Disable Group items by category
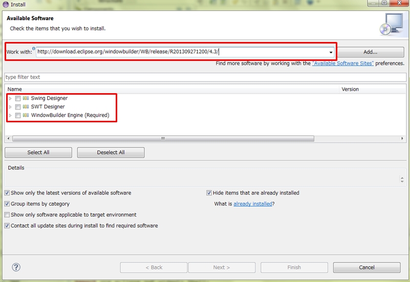 point(7,204)
